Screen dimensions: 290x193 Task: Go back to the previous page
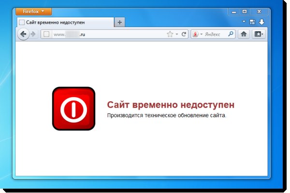tap(23, 34)
